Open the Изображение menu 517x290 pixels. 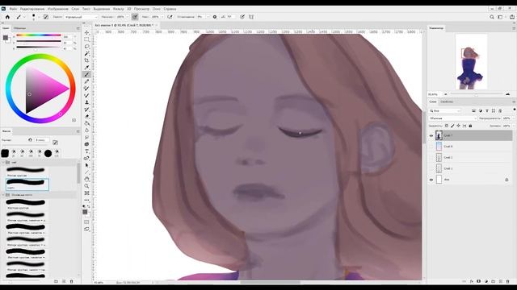point(58,9)
